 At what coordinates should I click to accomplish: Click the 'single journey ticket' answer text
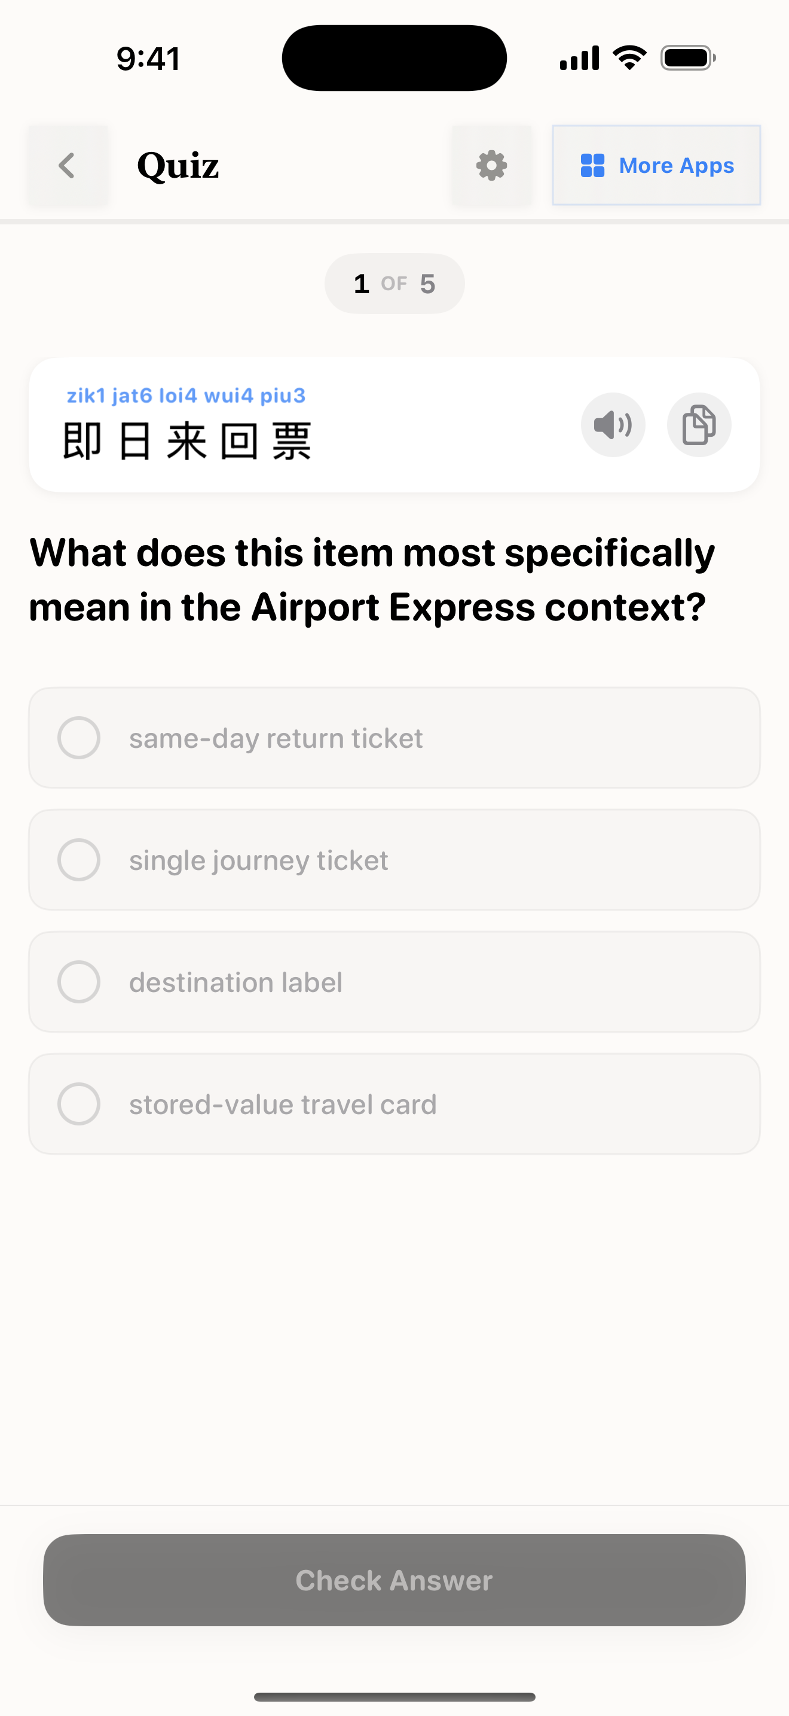coord(258,860)
